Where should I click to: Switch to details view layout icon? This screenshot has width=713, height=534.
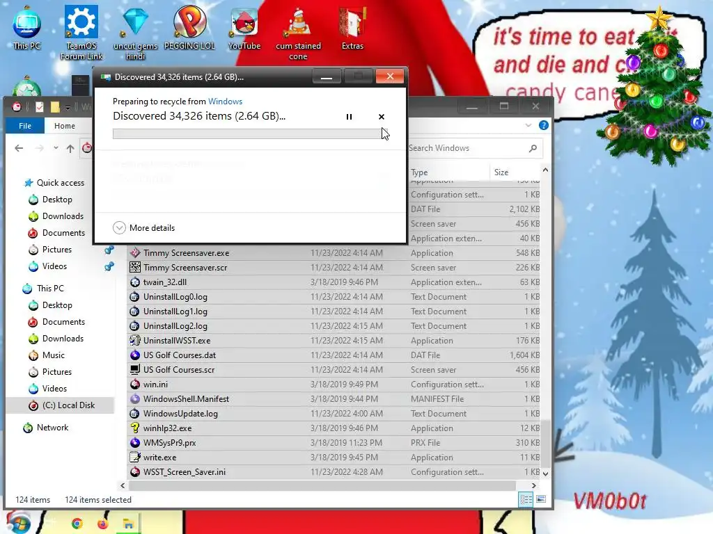pyautogui.click(x=526, y=499)
